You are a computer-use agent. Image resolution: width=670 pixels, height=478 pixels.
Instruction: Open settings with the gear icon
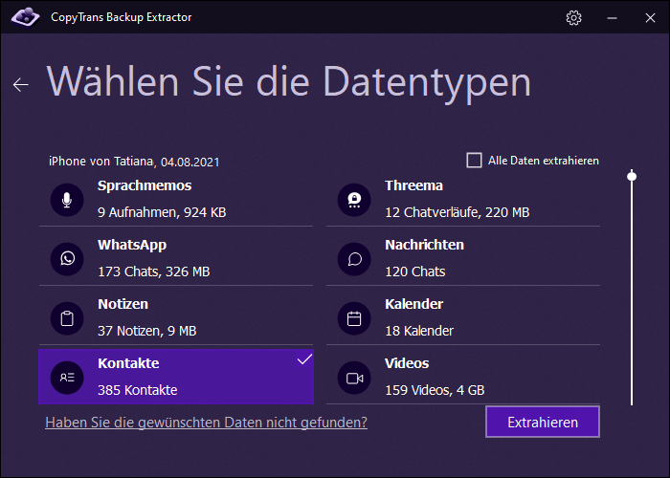573,17
